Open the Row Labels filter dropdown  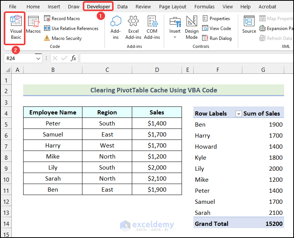239,114
